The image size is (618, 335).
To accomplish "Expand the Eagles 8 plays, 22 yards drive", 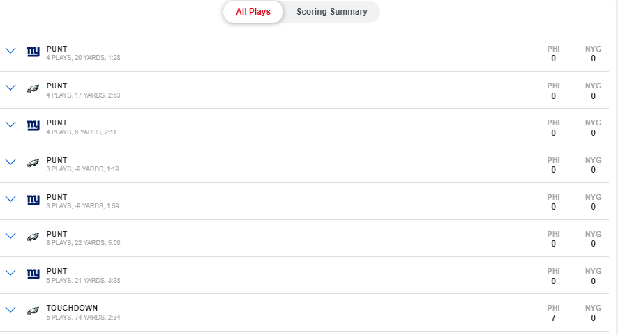I will click(10, 235).
